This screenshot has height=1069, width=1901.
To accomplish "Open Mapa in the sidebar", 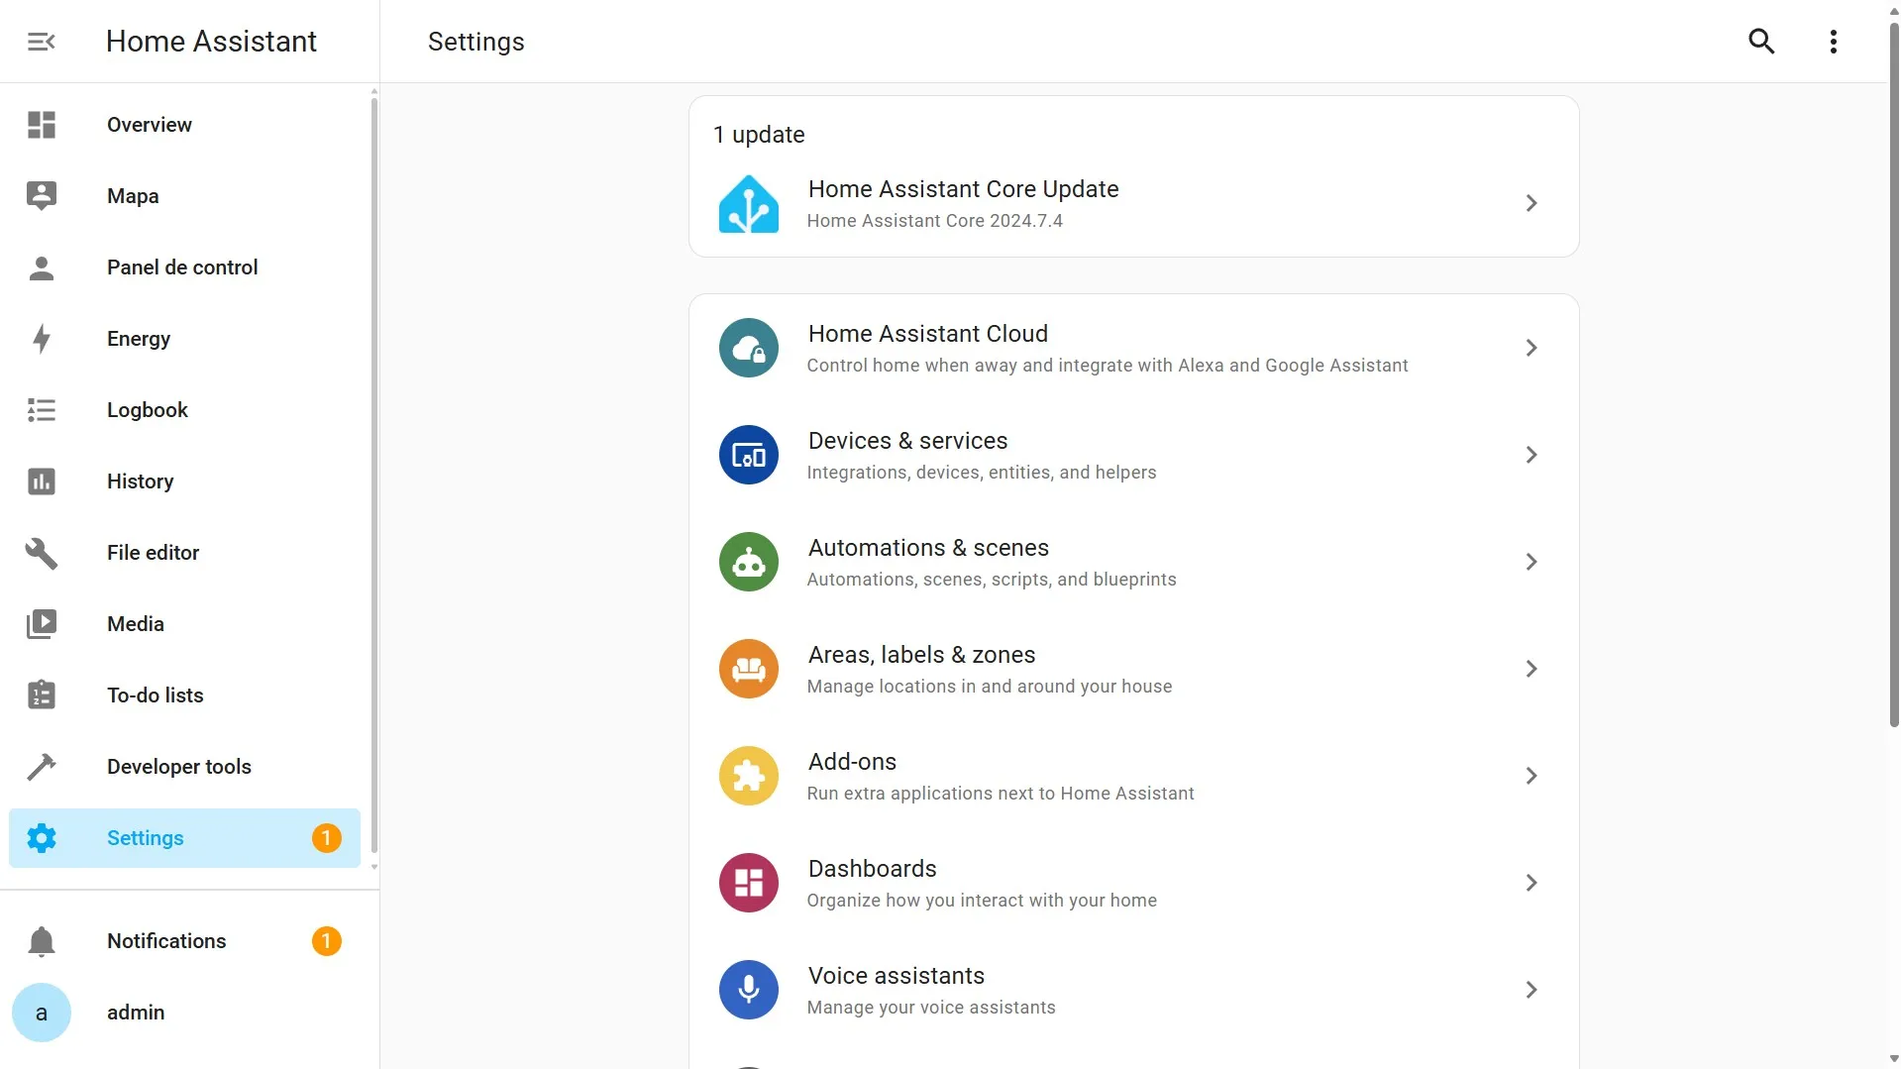I will click(184, 196).
